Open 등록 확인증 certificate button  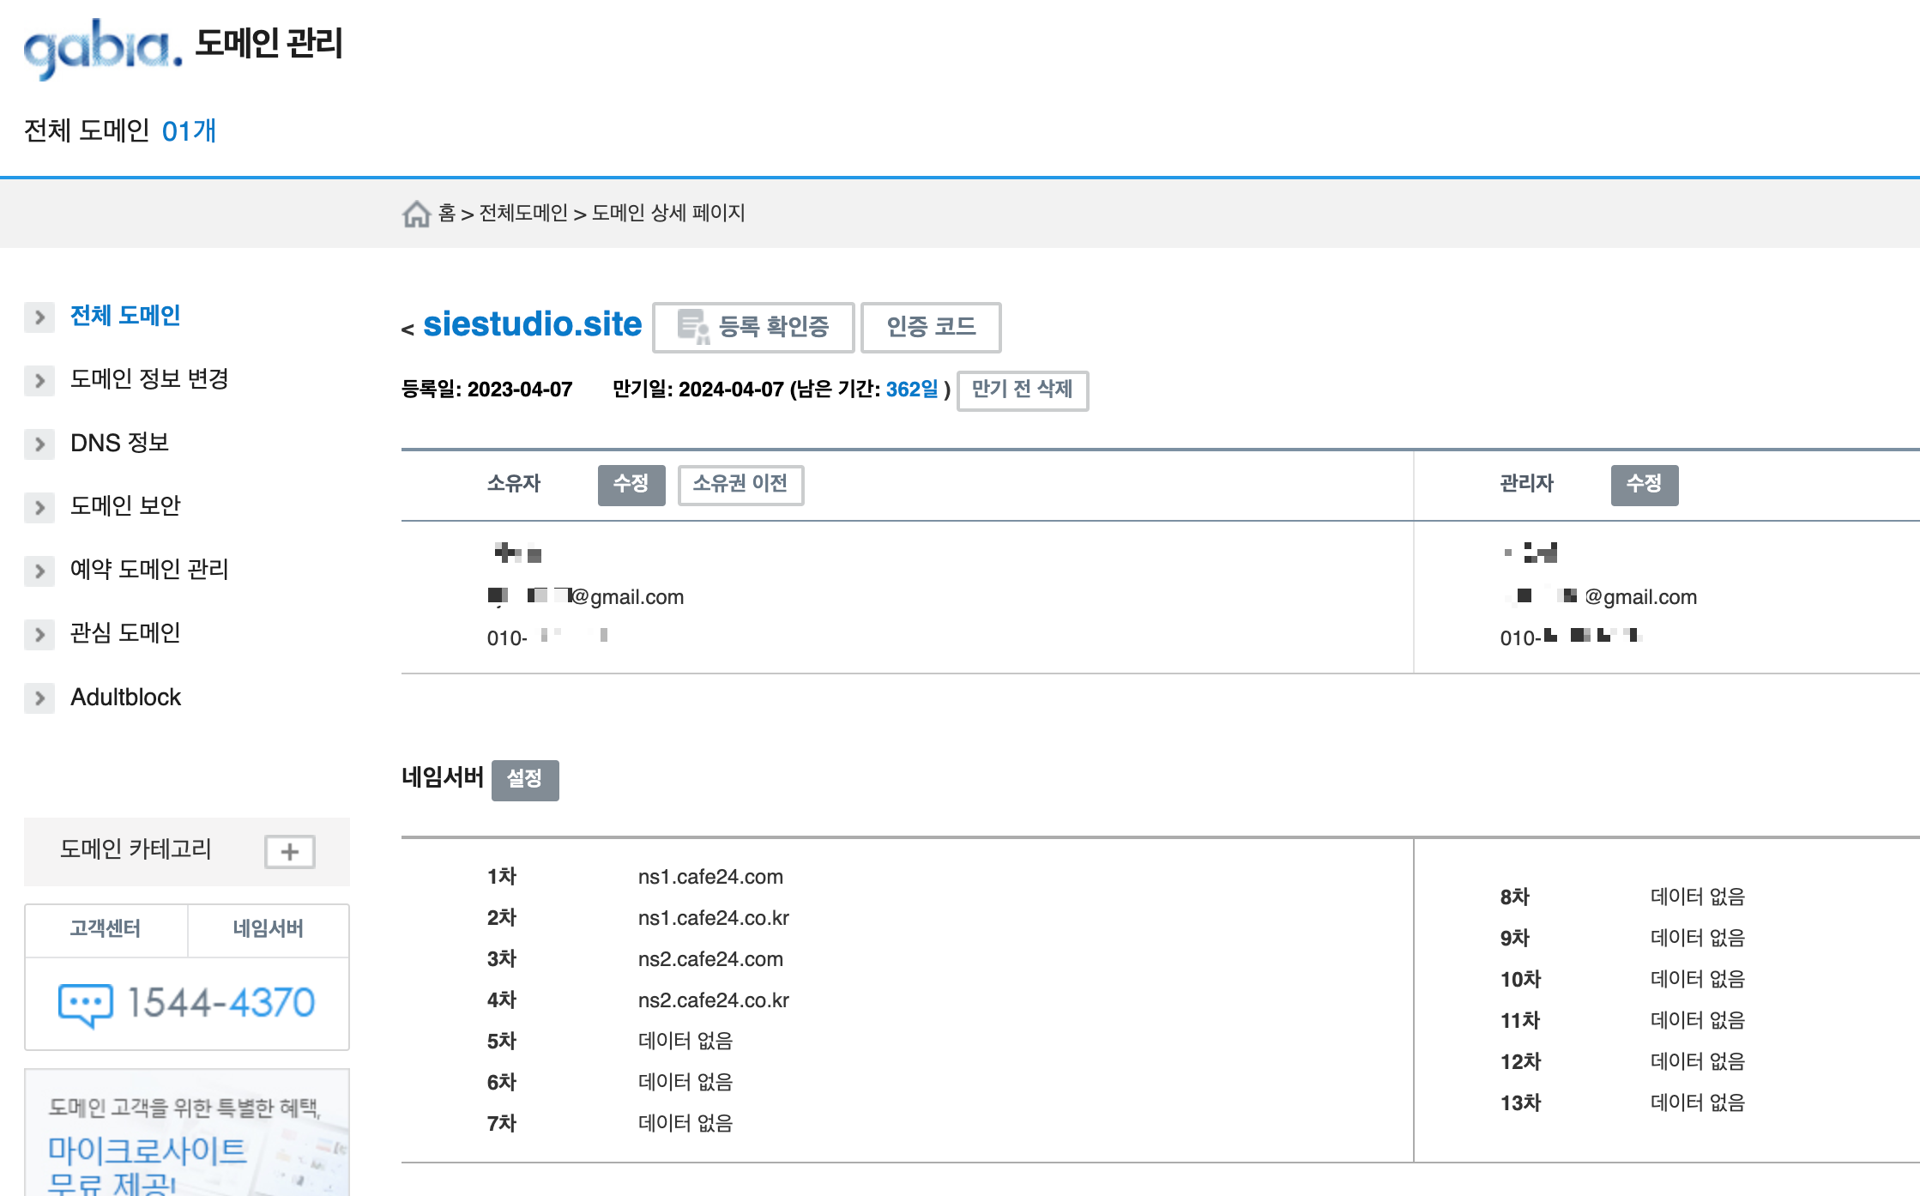click(753, 327)
